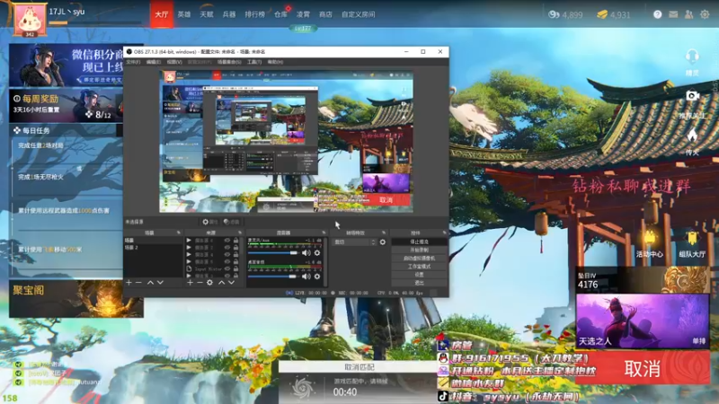Viewport: 719px width, 404px height.
Task: Move the source down with the down arrow in 来源 panel
Action: click(x=232, y=283)
